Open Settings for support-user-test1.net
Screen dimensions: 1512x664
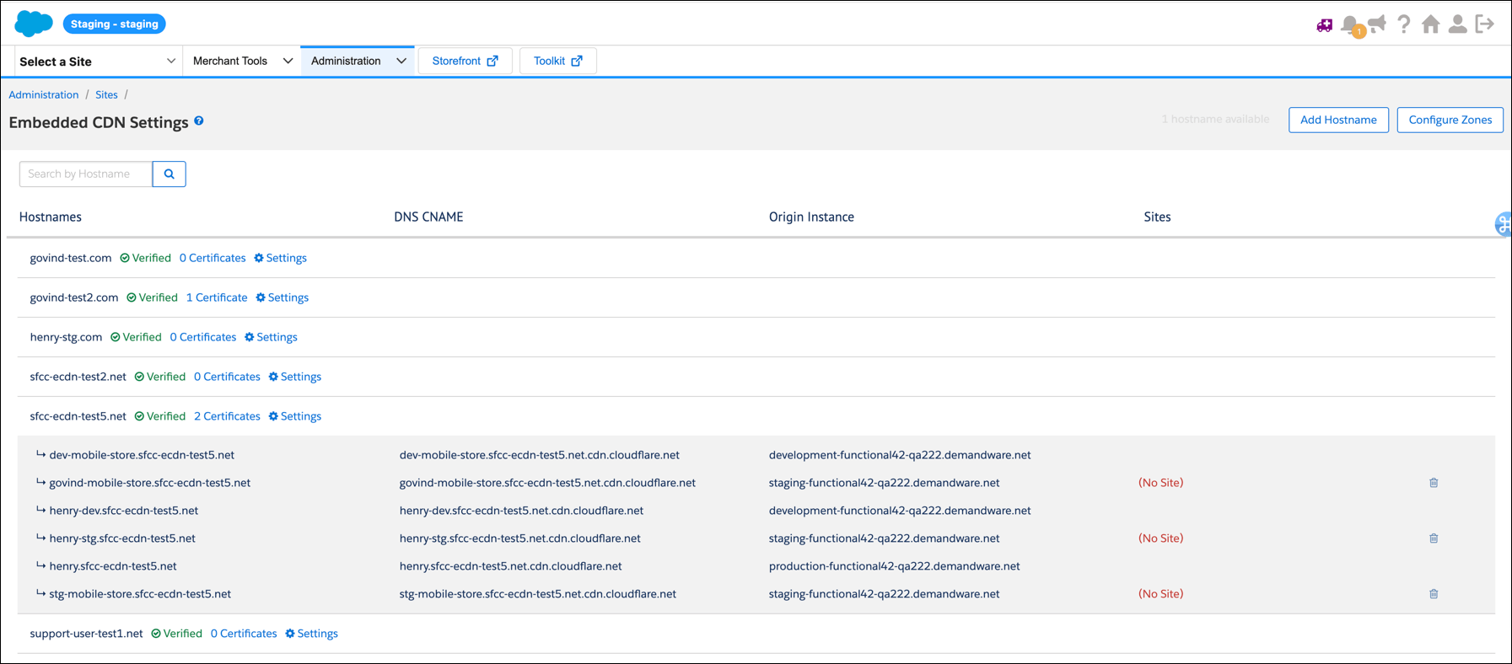(311, 634)
